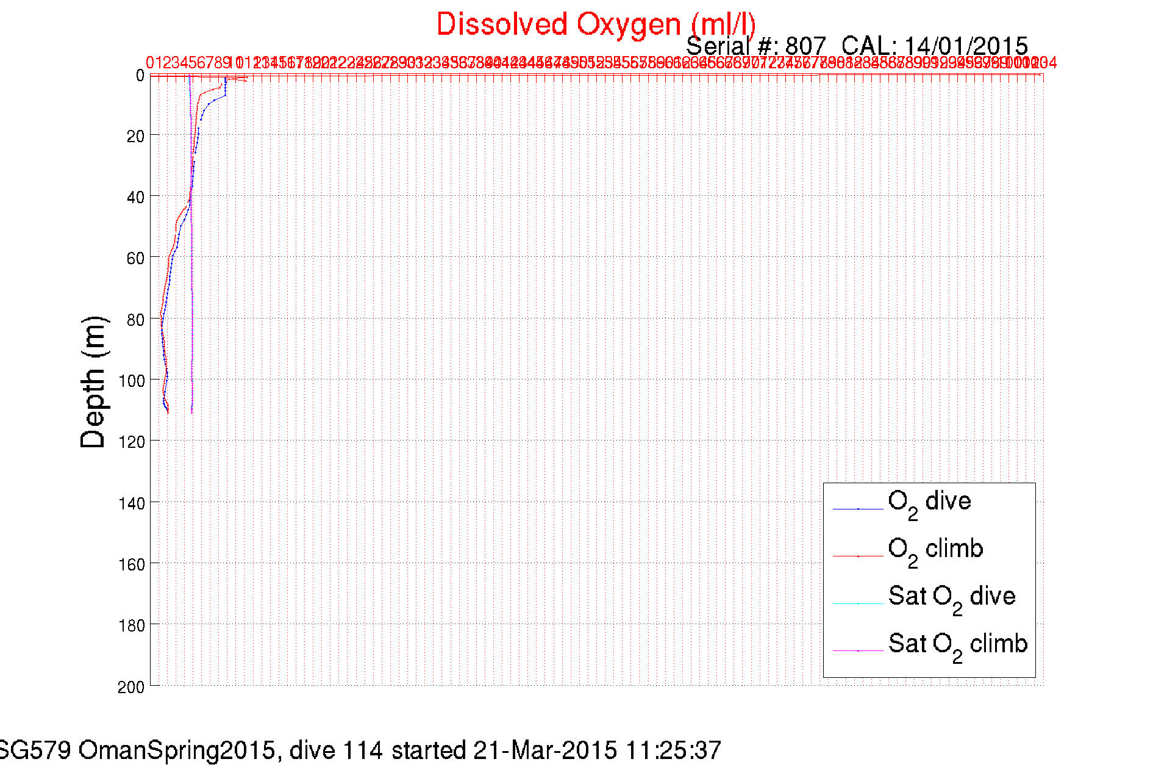Select the 'O2 climb' legend entry
Image resolution: width=1153 pixels, height=770 pixels.
[x=935, y=552]
